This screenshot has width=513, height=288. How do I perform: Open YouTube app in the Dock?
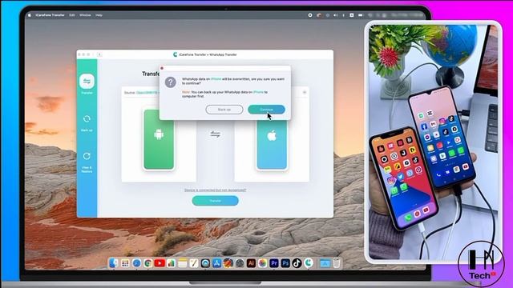(x=160, y=263)
